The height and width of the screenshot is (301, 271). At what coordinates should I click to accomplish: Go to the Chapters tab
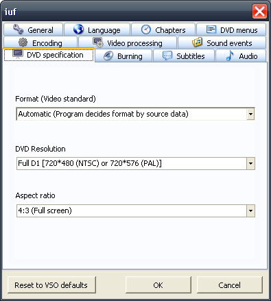[x=163, y=29]
